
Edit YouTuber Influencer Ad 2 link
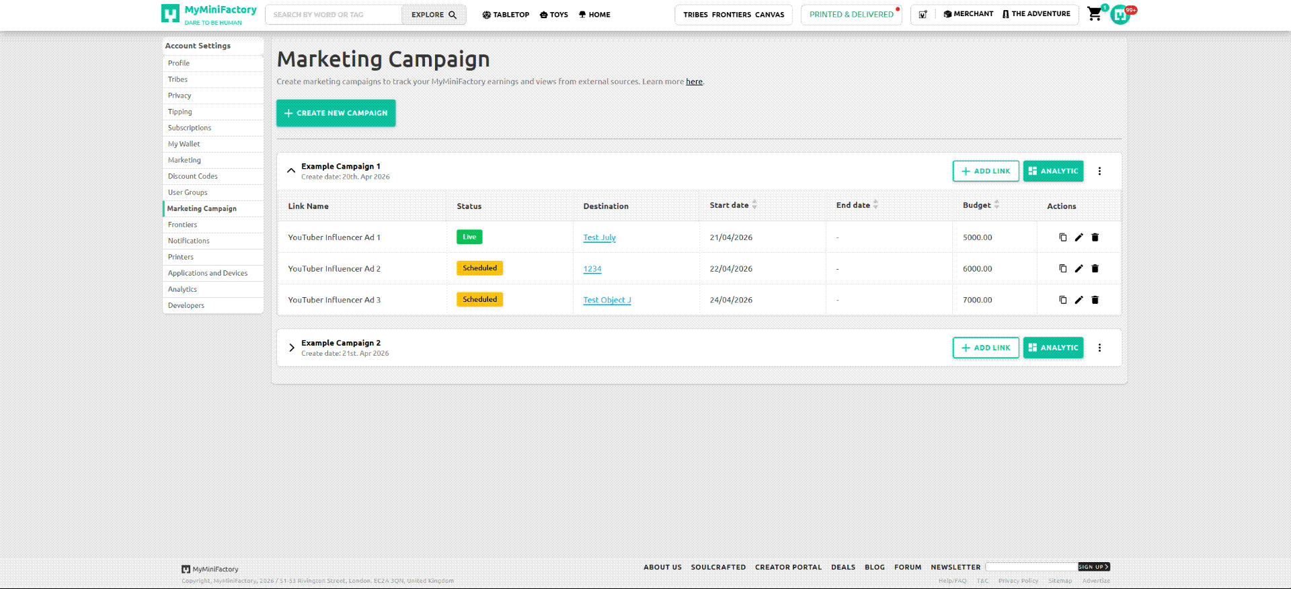[1079, 268]
